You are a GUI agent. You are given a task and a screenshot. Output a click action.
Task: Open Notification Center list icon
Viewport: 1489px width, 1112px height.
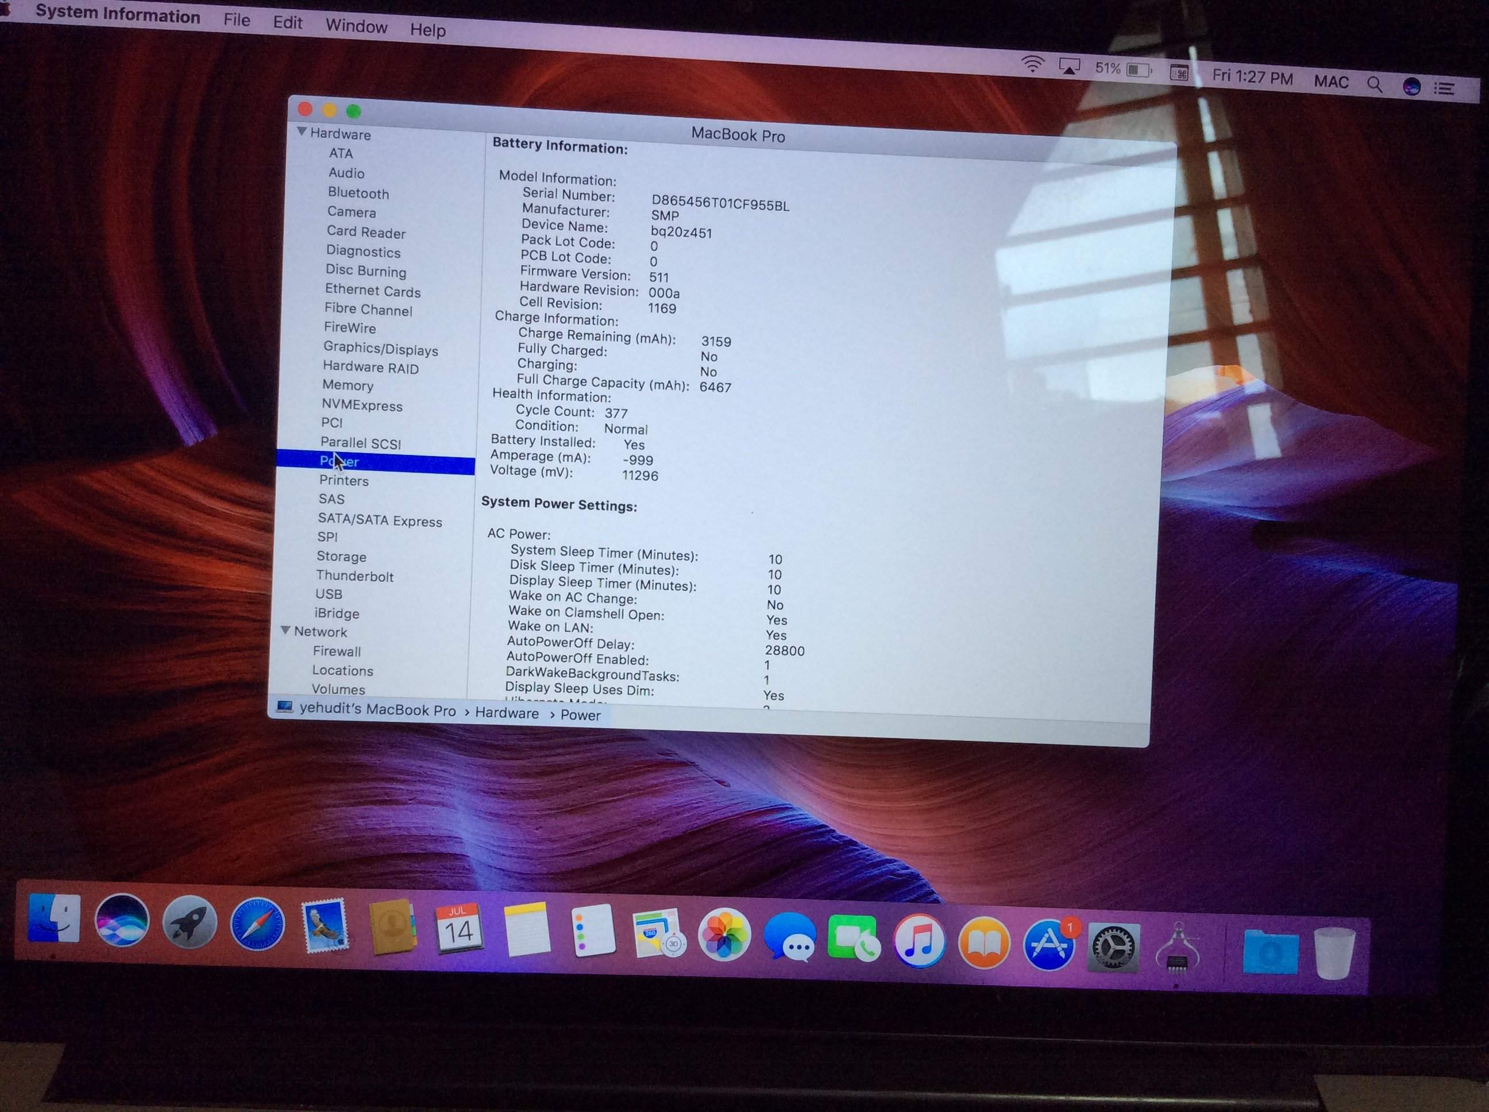(1444, 88)
